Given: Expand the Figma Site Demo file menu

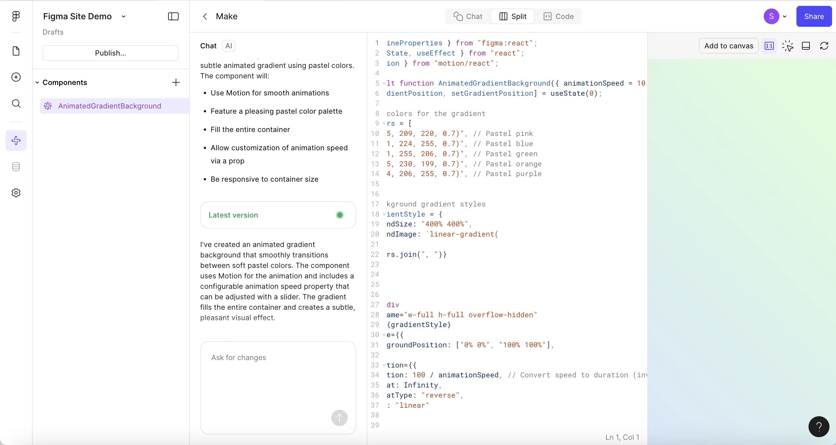Looking at the screenshot, I should [x=124, y=16].
